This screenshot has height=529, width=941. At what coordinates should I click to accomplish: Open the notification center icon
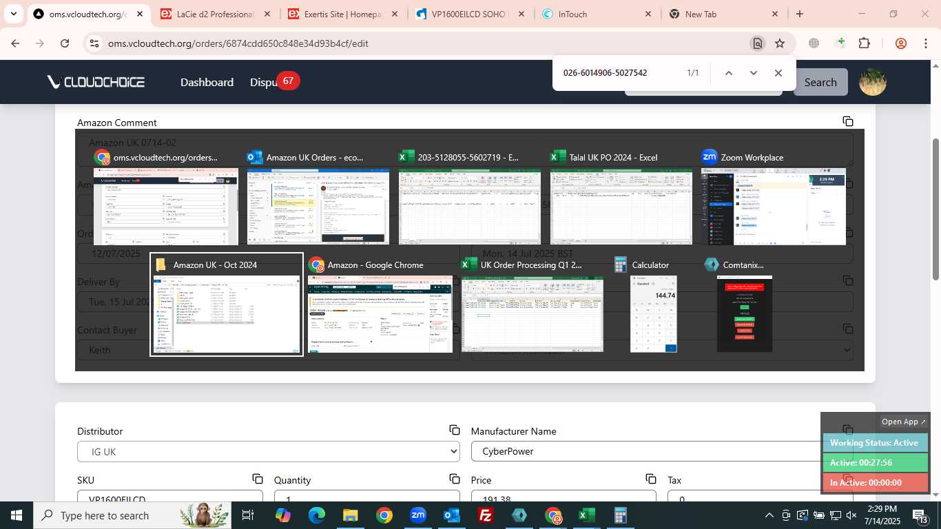click(921, 515)
